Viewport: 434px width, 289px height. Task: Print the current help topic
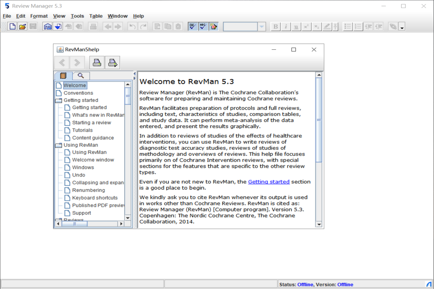pos(96,62)
